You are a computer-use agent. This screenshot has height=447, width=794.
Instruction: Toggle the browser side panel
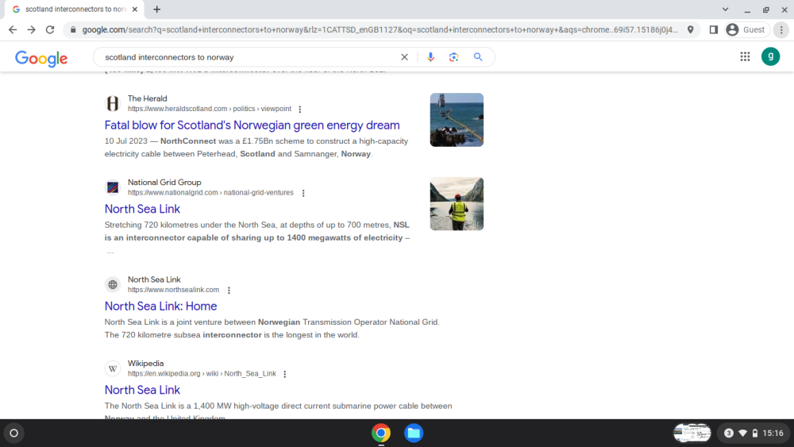(714, 30)
